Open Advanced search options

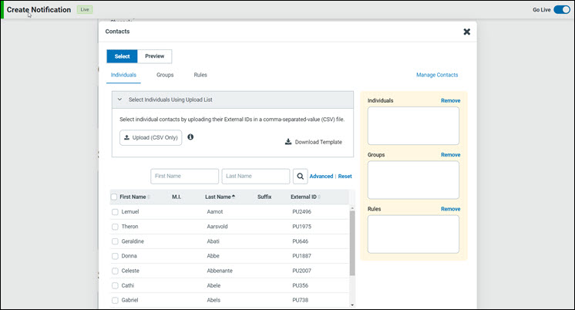pyautogui.click(x=321, y=177)
